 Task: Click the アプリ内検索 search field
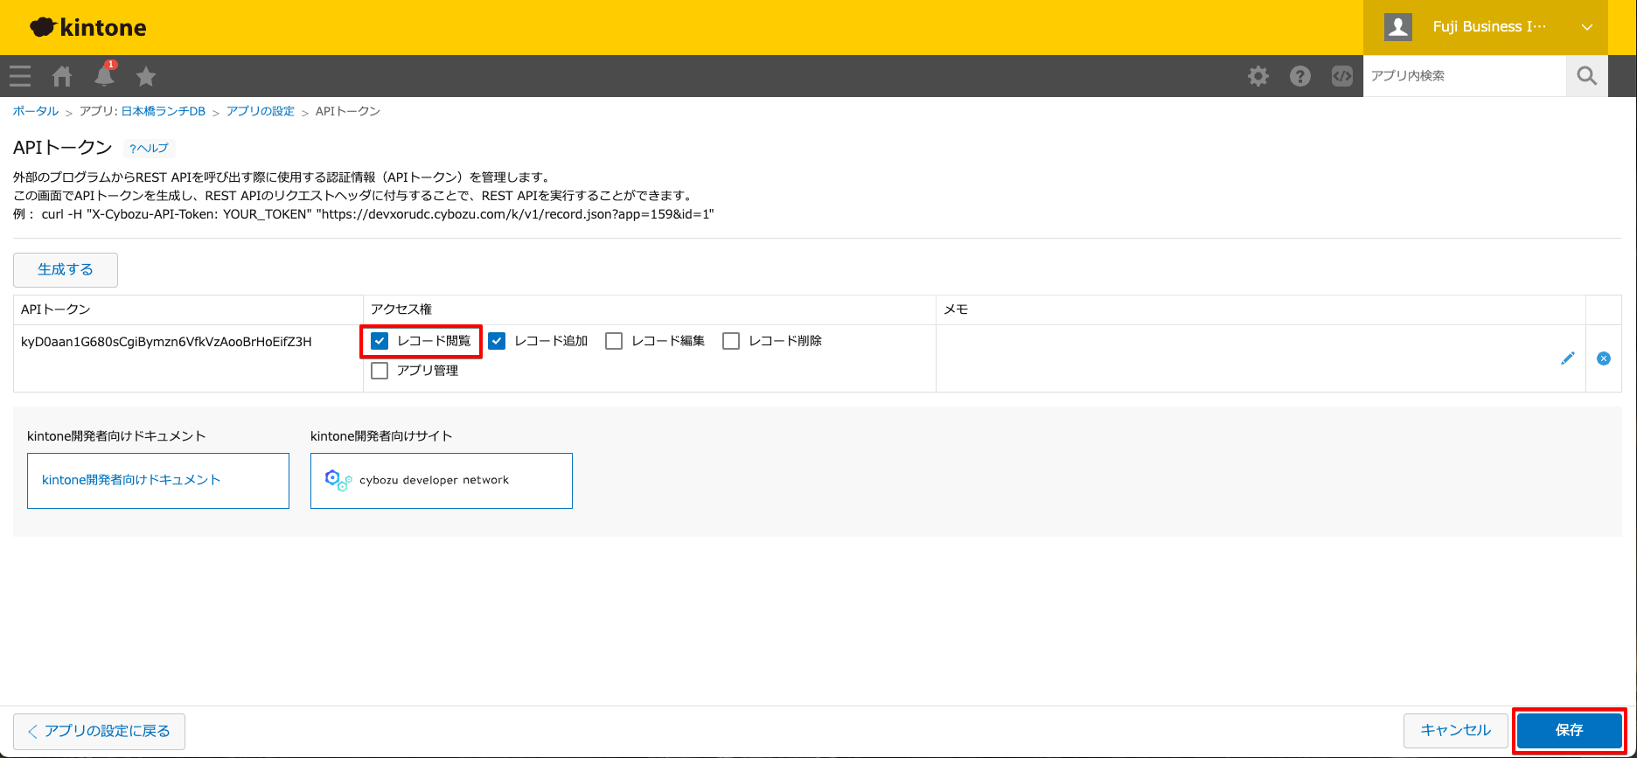[x=1465, y=76]
